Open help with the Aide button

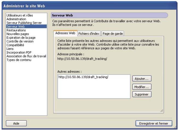click(16, 123)
